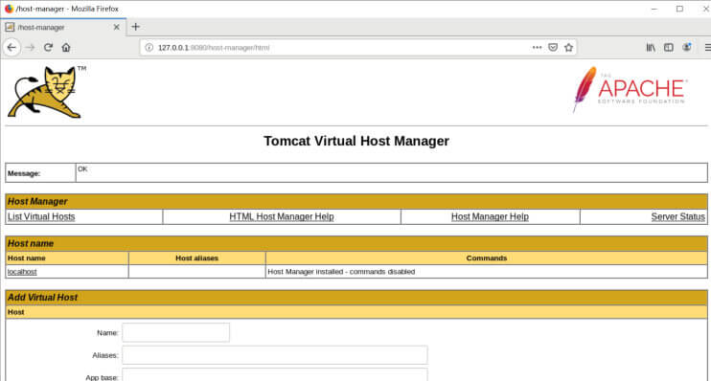The width and height of the screenshot is (711, 381).
Task: Open the Firefox account icon
Action: point(687,47)
